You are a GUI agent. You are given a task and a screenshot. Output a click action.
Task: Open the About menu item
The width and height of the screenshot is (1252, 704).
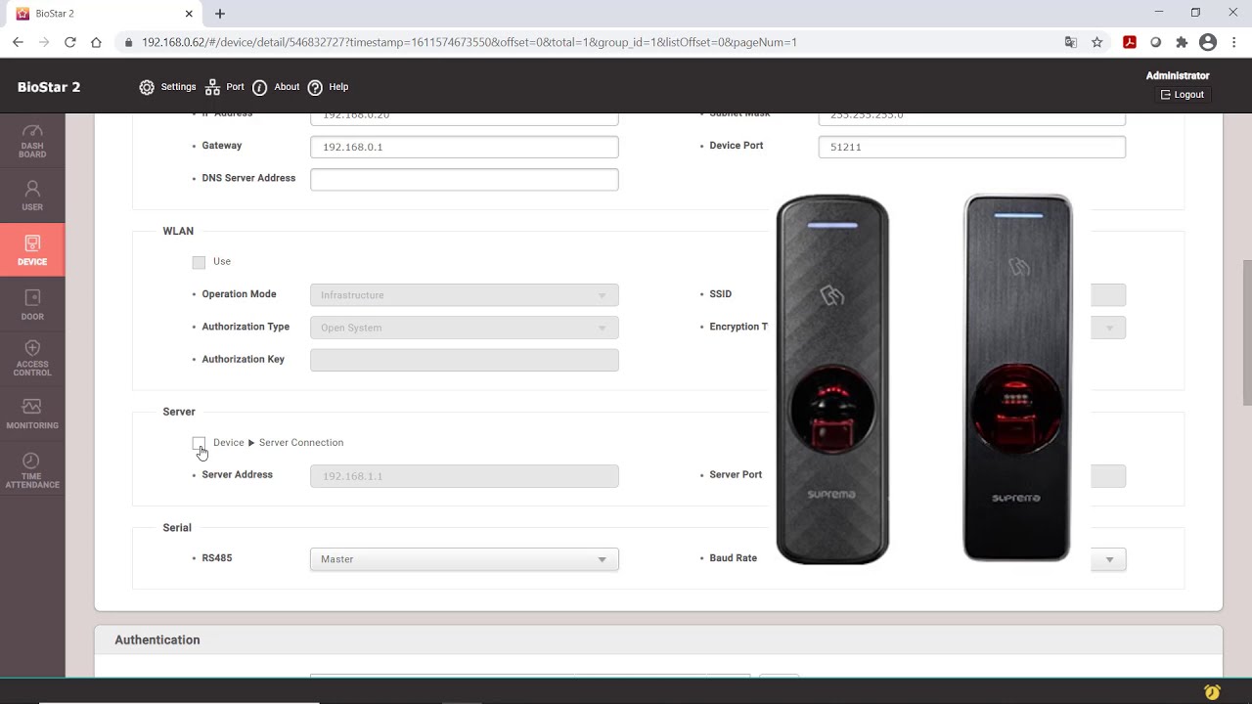click(x=276, y=87)
